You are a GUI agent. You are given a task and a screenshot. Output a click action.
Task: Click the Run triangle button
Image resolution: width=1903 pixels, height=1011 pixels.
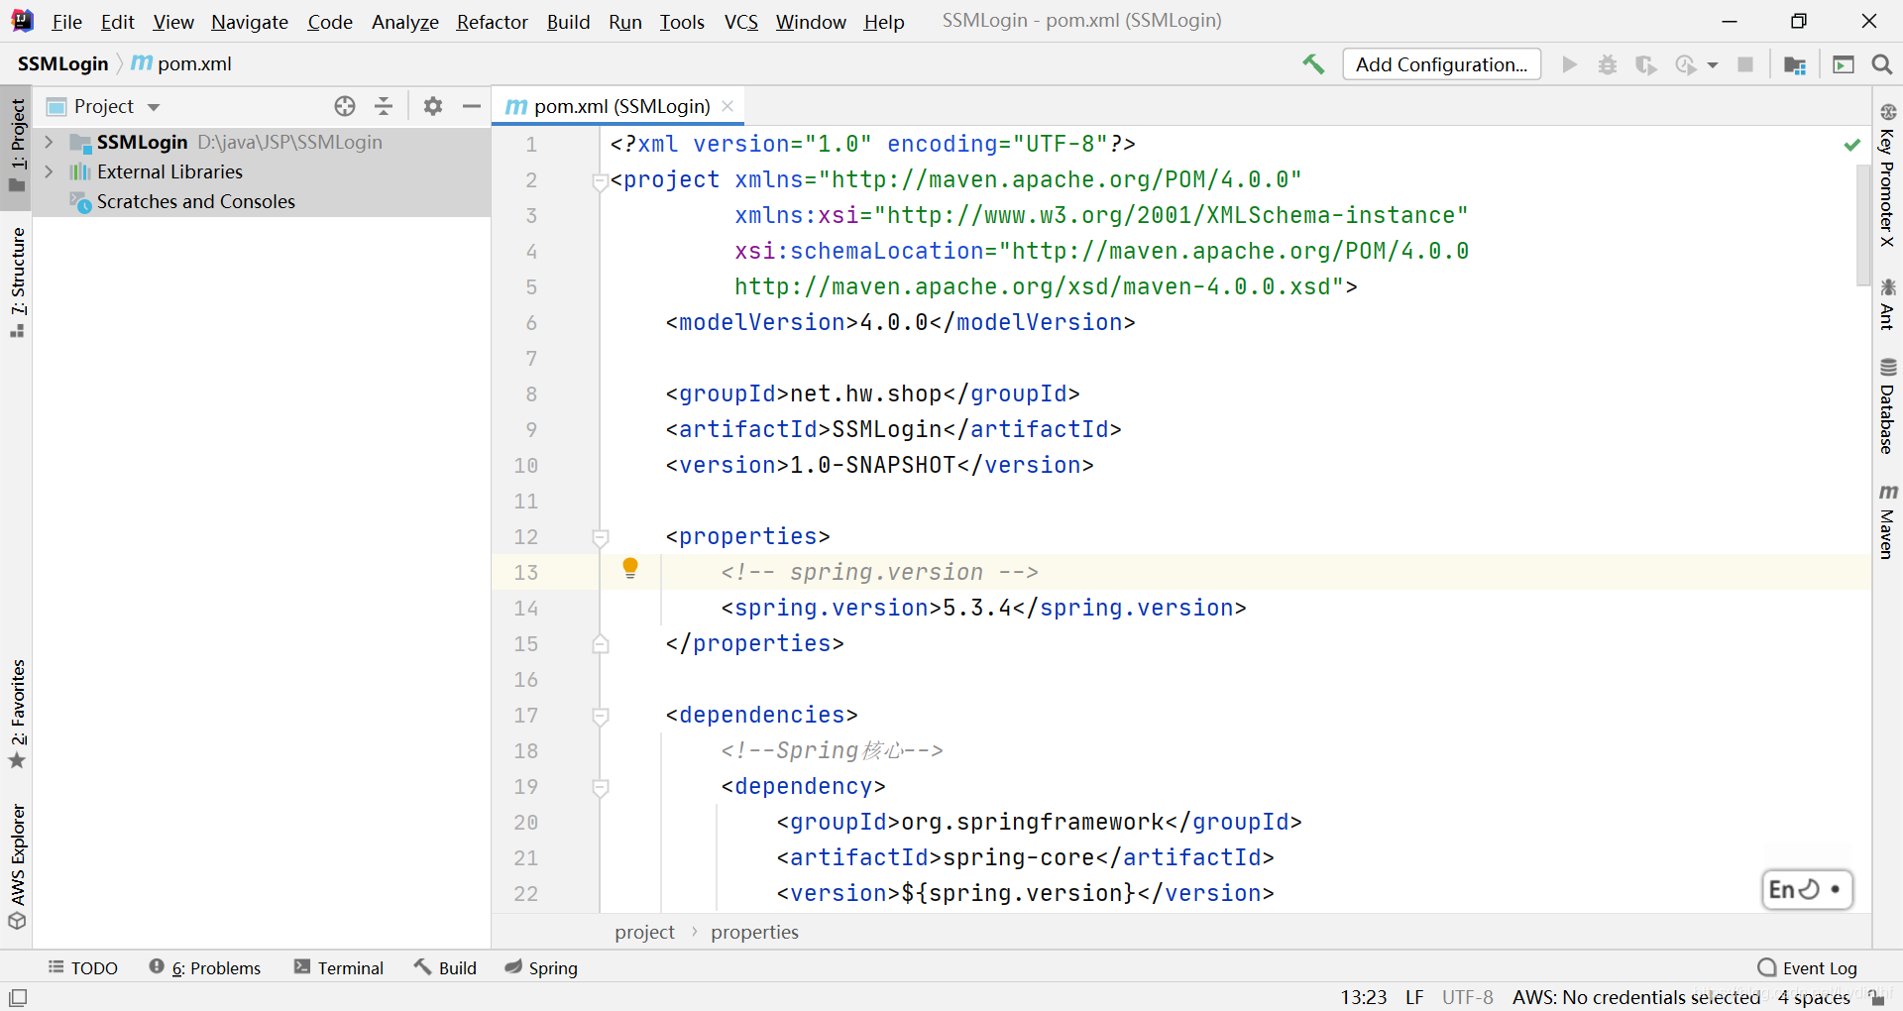click(1569, 64)
